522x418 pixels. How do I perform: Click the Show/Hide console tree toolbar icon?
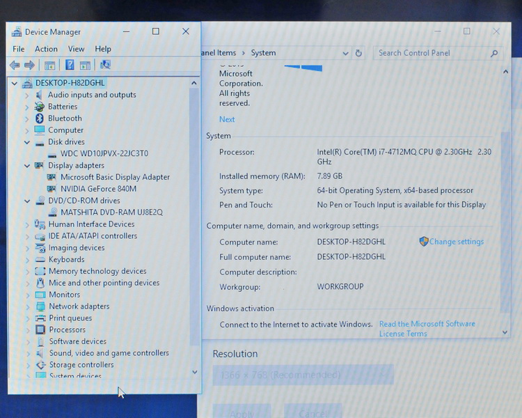49,65
